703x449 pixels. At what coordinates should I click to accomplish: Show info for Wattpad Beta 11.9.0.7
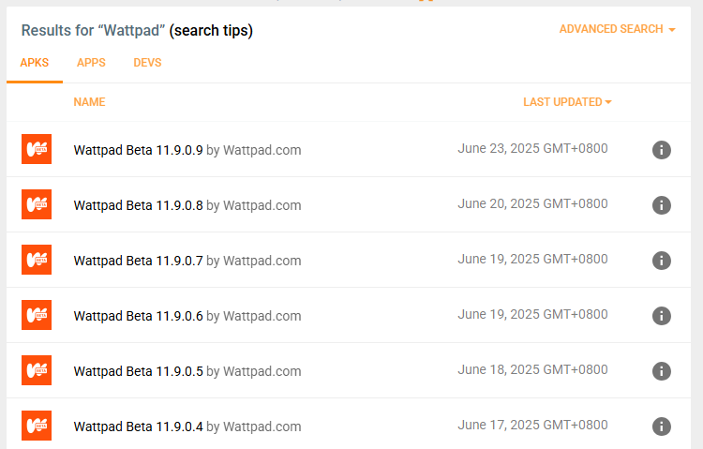[661, 261]
